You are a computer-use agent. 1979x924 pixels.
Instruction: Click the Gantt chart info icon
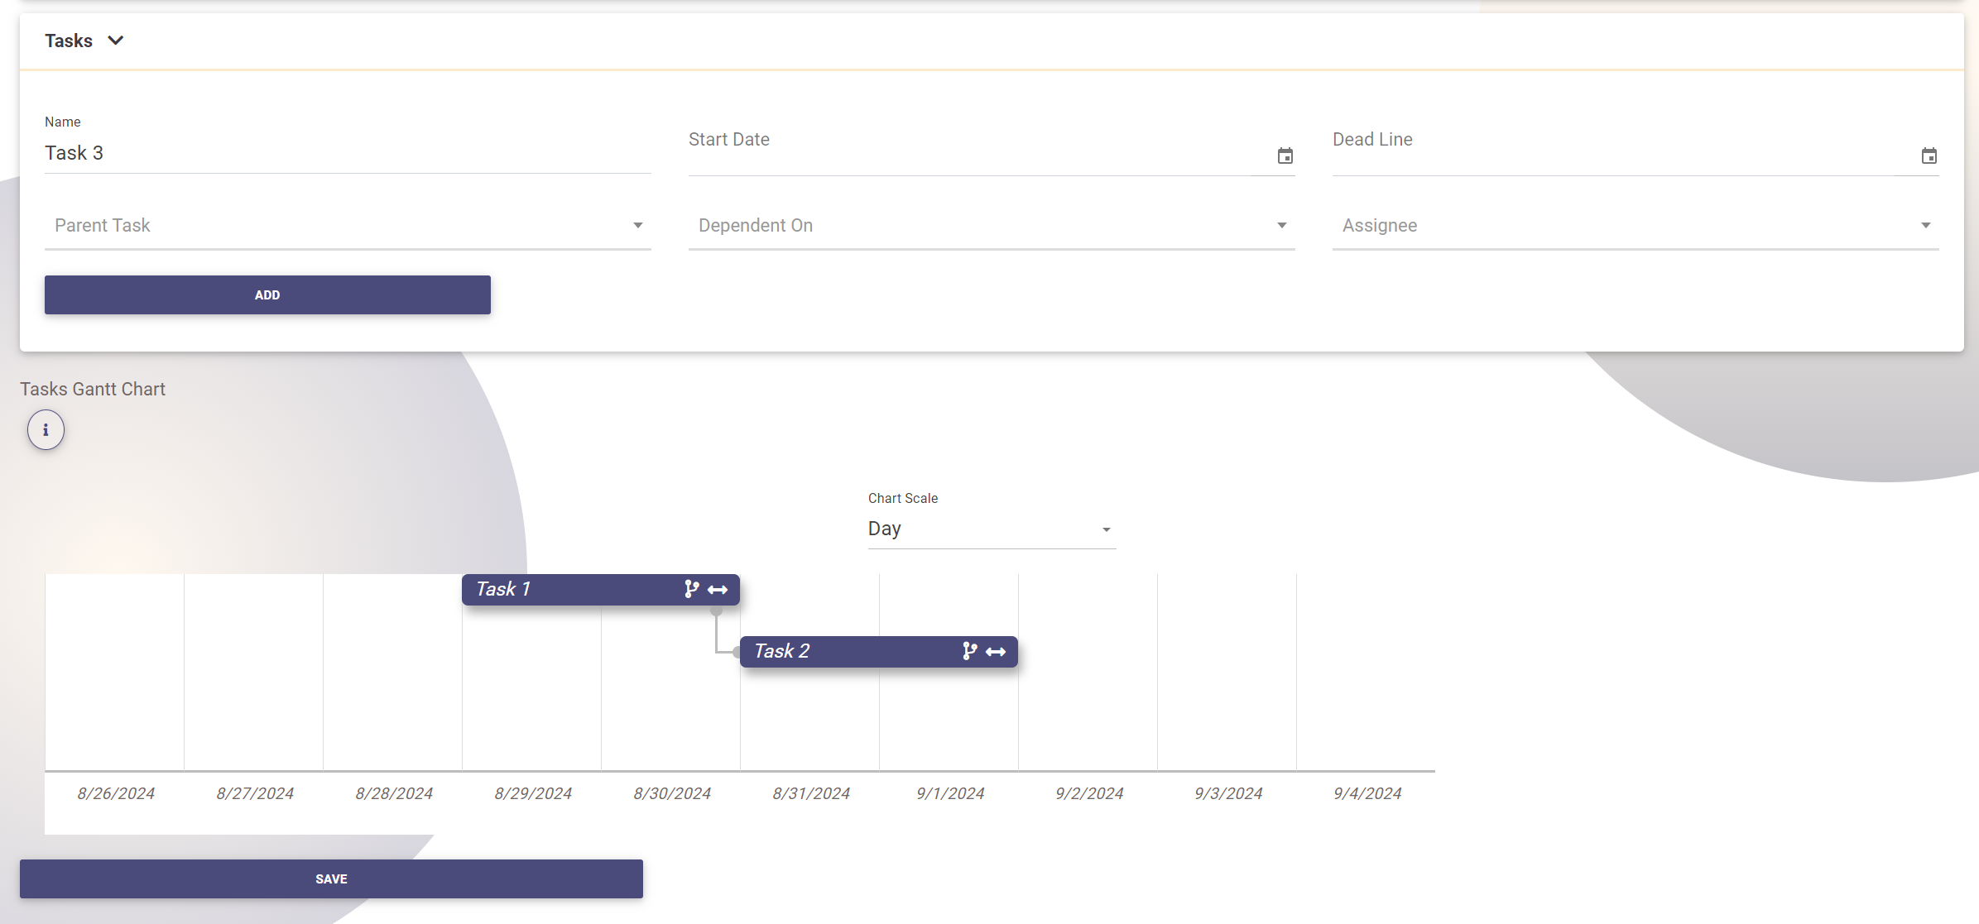(x=46, y=430)
